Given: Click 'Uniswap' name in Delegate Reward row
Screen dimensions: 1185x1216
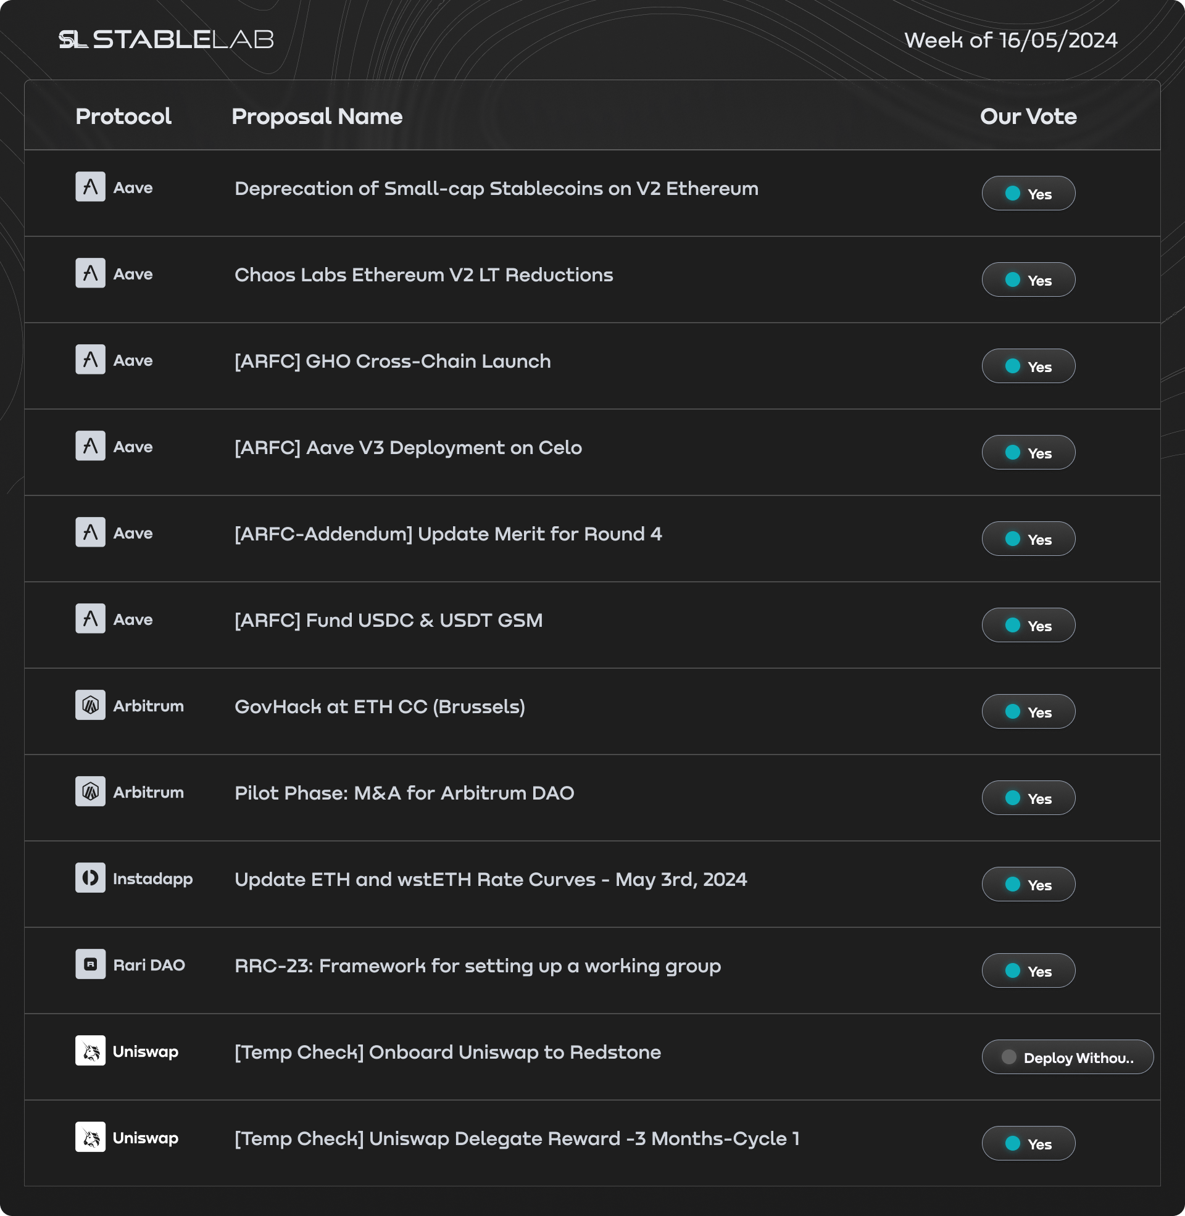Looking at the screenshot, I should point(145,1138).
